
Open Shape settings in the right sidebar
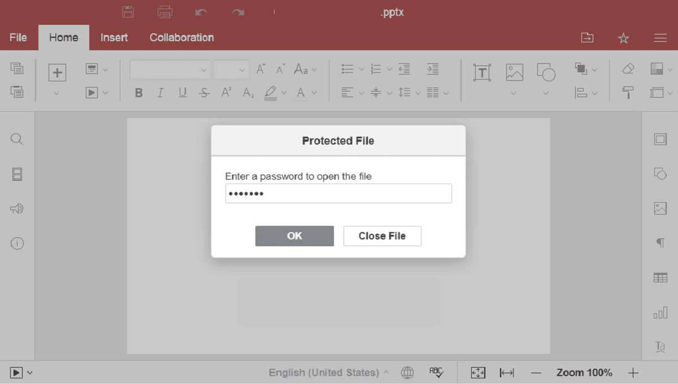(660, 173)
